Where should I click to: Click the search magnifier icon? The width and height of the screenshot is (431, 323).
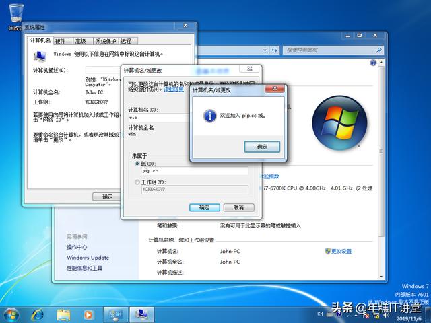point(378,50)
